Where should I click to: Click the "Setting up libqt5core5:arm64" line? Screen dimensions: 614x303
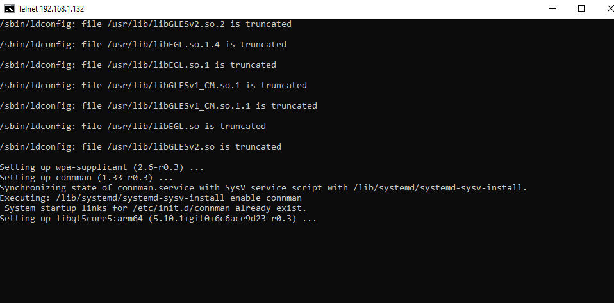click(158, 219)
